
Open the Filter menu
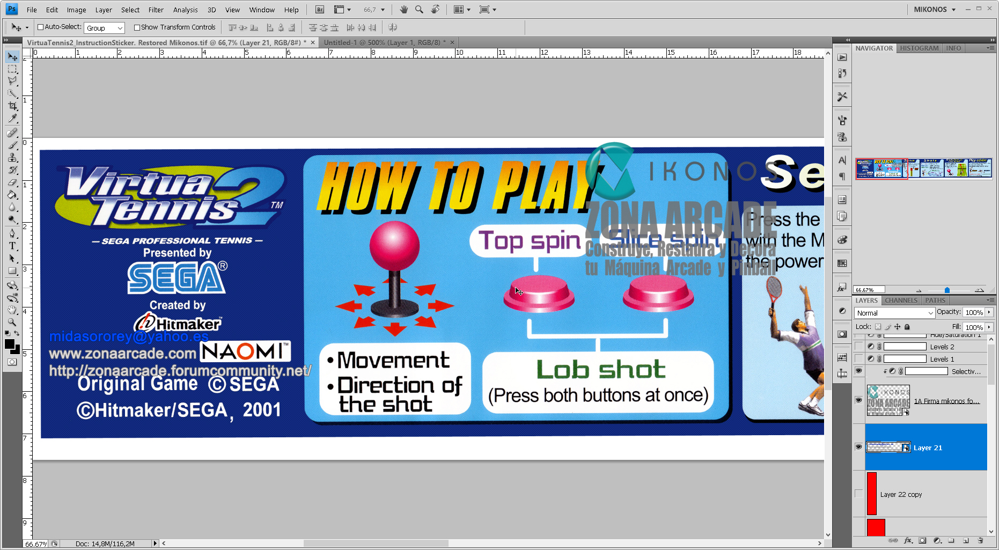[156, 9]
